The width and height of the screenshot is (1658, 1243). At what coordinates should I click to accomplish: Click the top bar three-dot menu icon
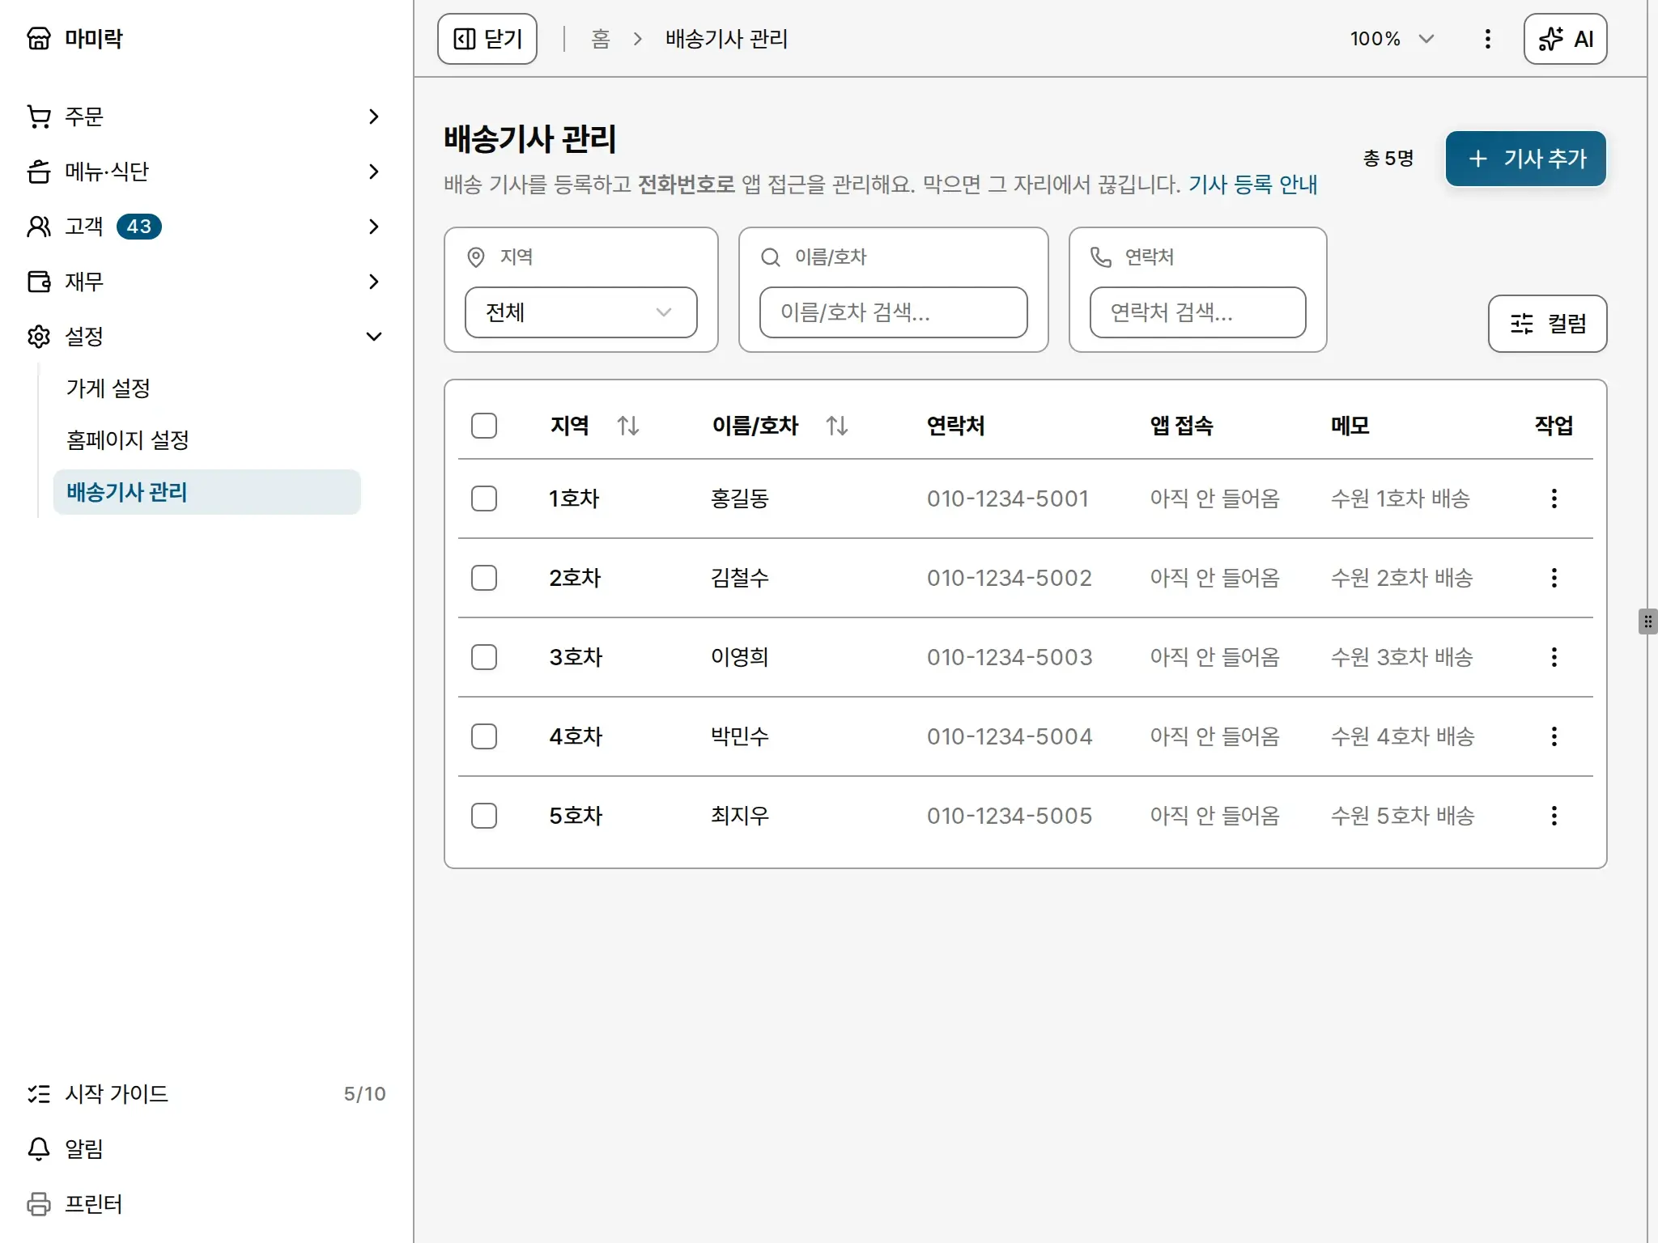1487,39
